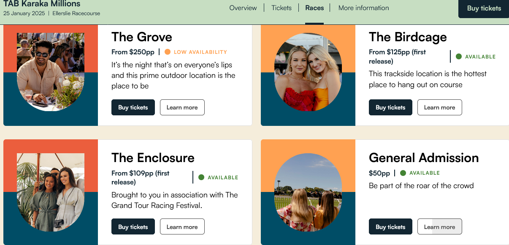Buy tickets for The Grove

click(133, 107)
